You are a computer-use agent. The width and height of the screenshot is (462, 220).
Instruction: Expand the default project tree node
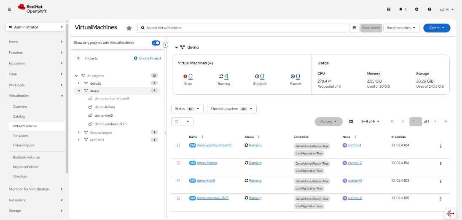(x=79, y=83)
